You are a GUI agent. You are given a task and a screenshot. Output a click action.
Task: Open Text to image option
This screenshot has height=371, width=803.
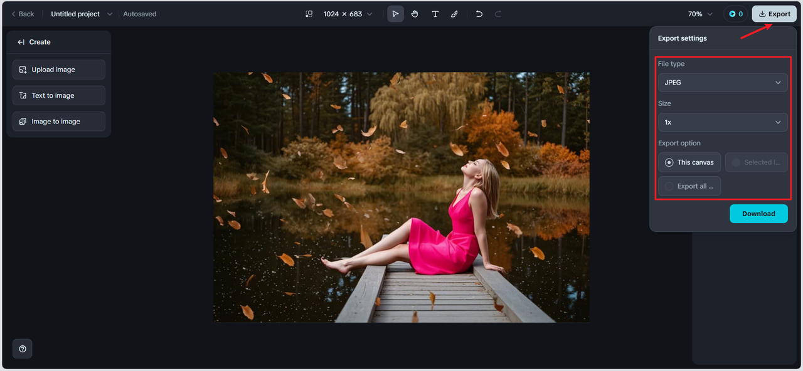pos(59,95)
